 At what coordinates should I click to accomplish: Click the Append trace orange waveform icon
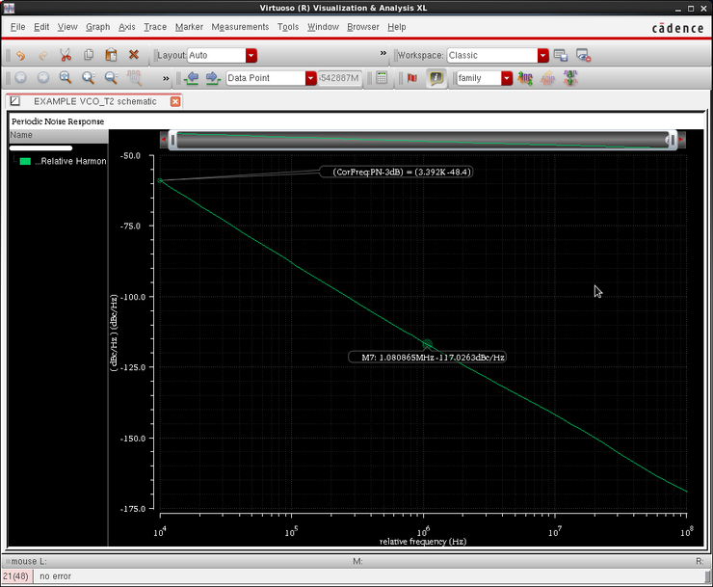click(547, 78)
